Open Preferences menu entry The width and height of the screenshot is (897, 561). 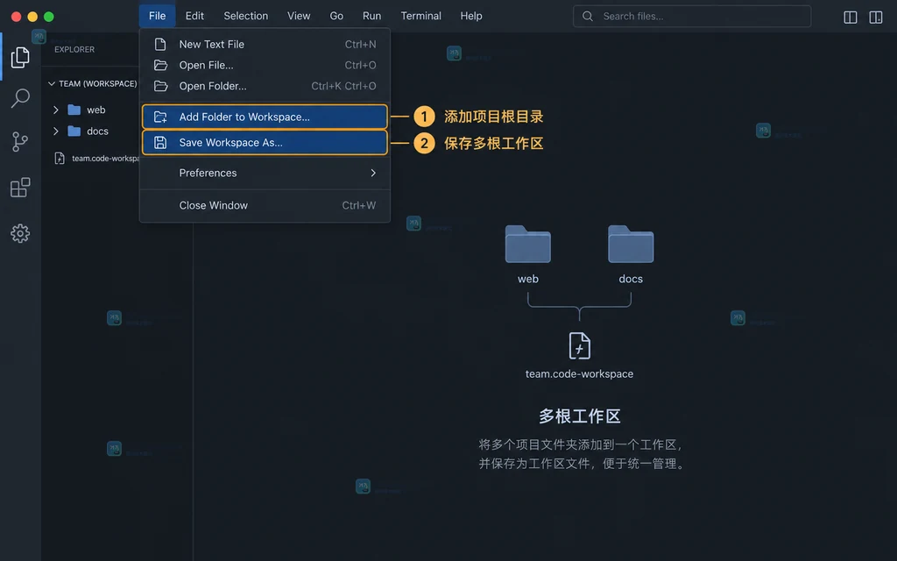click(265, 173)
